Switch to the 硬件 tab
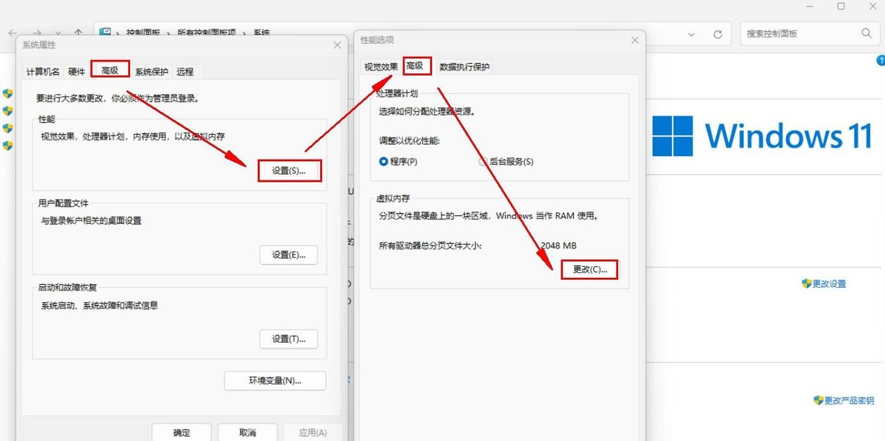Screen dimensions: 885x441 pyautogui.click(x=77, y=72)
